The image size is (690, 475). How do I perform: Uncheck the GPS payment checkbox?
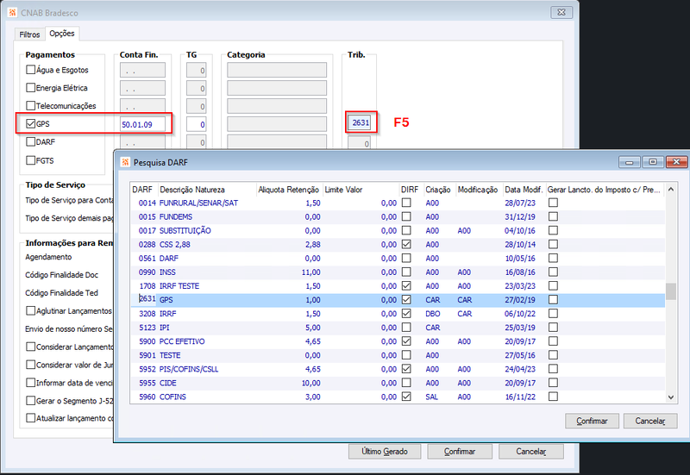point(30,123)
